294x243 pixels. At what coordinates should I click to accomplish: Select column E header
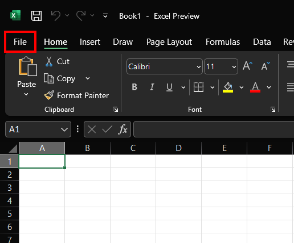pyautogui.click(x=224, y=148)
